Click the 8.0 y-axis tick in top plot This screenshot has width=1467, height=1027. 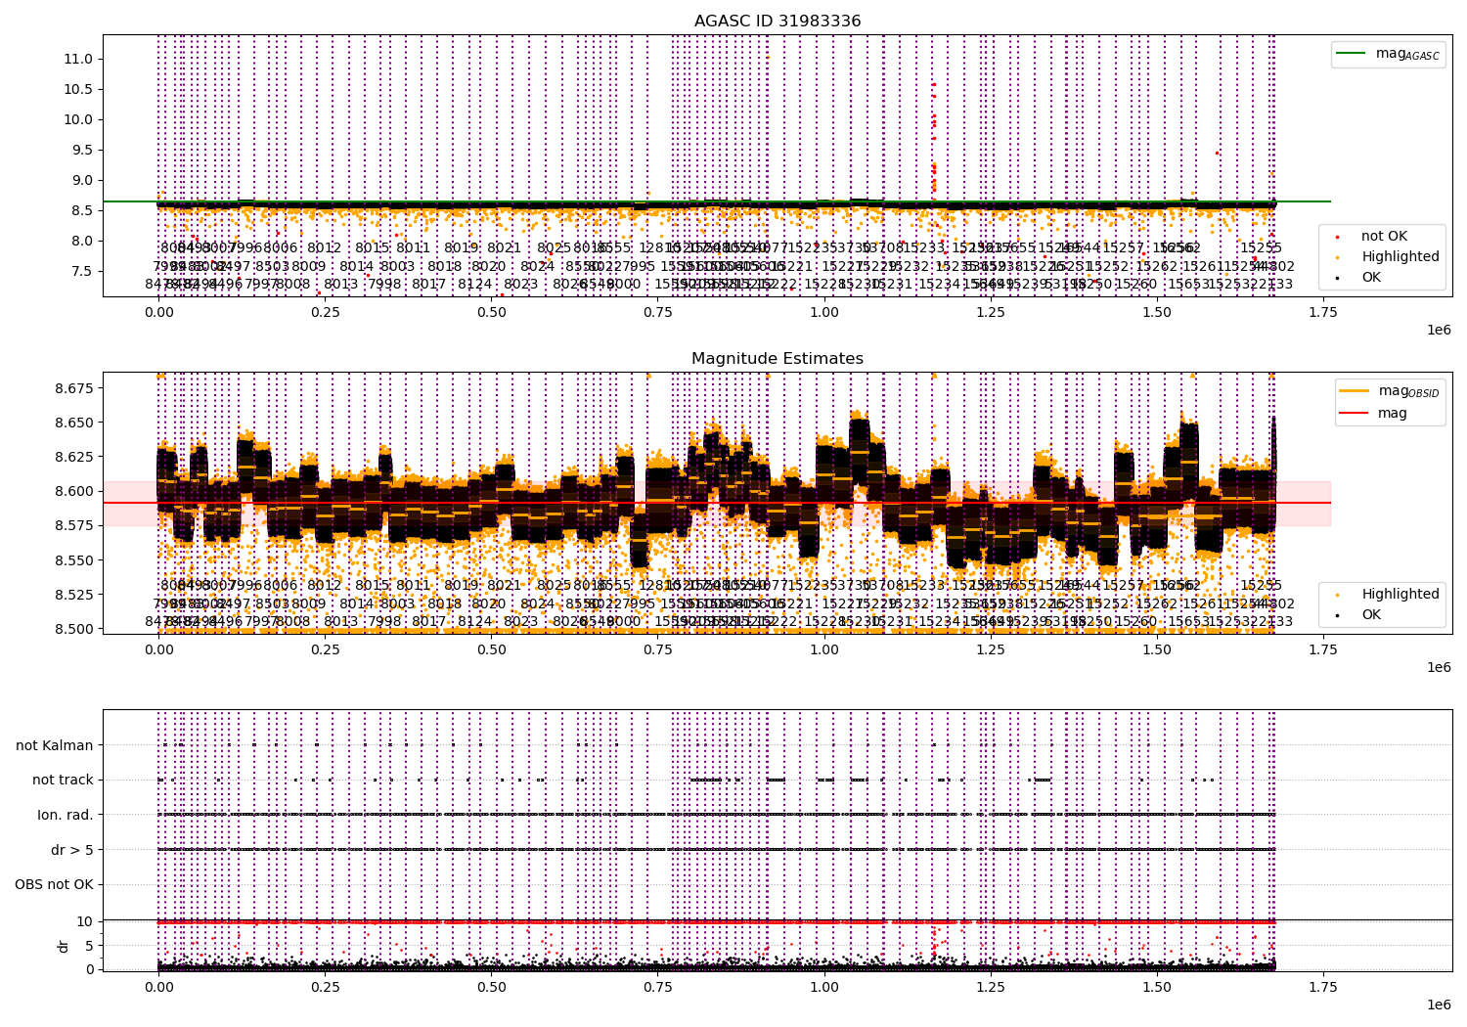[x=82, y=241]
